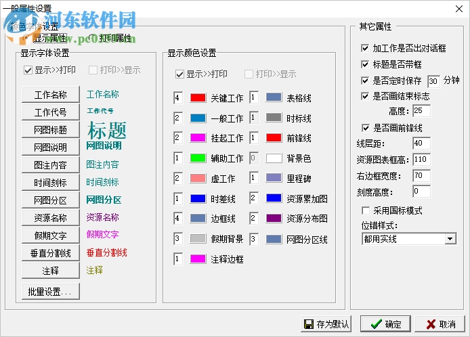Edit the 线层距 value field
This screenshot has height=337, width=470.
pos(421,143)
